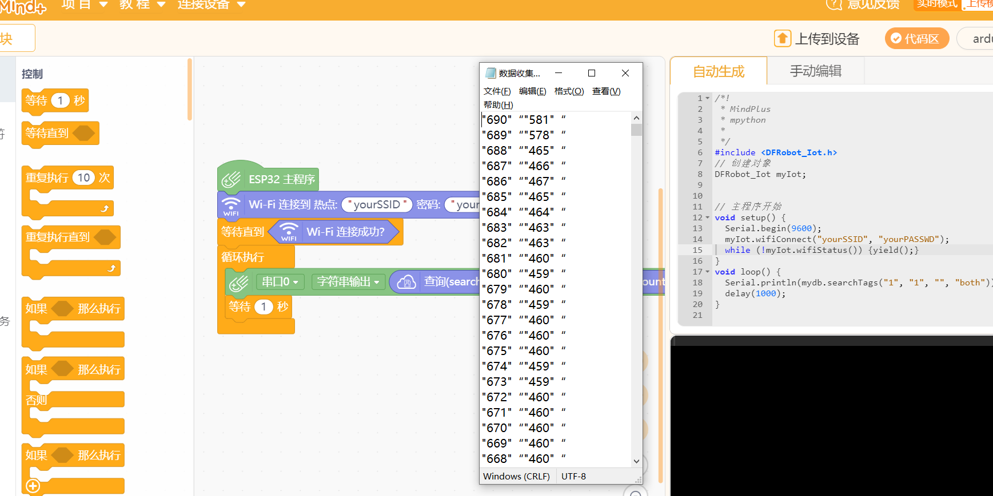Click the UTF-8 encoding status entry
The width and height of the screenshot is (993, 496).
point(573,476)
